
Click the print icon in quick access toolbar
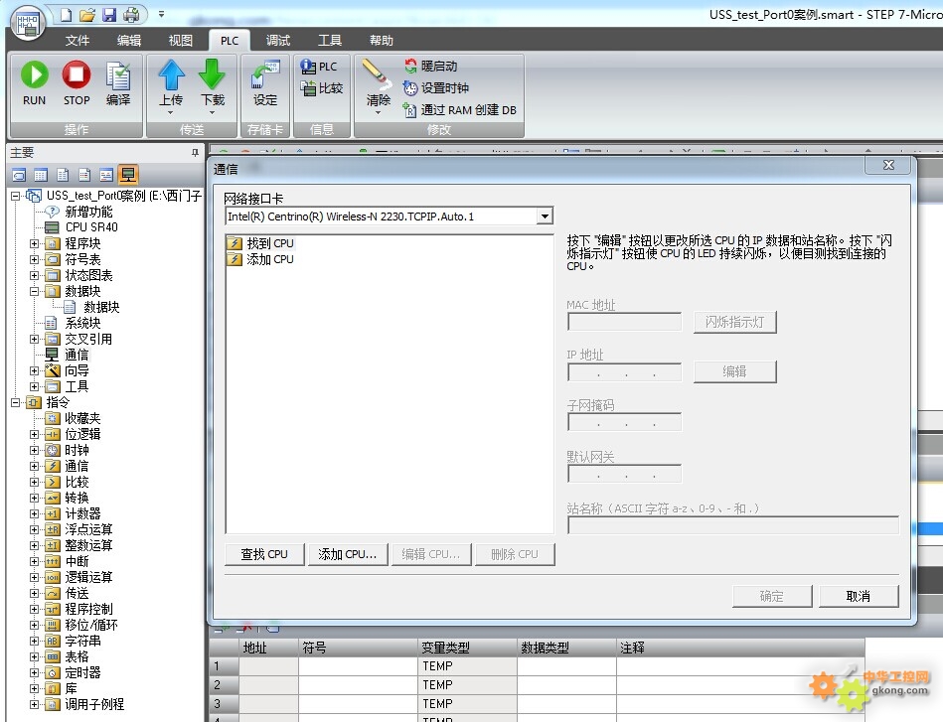coord(132,15)
